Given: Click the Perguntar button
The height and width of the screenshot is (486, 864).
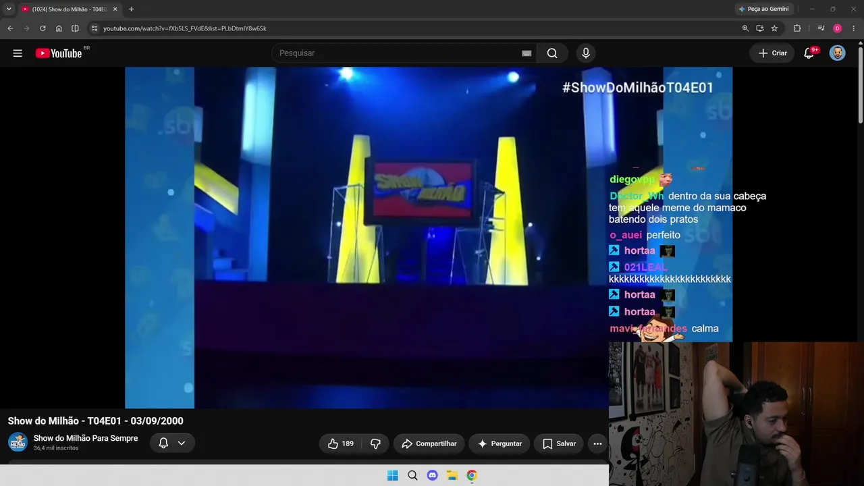Looking at the screenshot, I should point(500,443).
